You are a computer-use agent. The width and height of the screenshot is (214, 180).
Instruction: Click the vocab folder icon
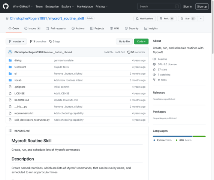(10, 80)
